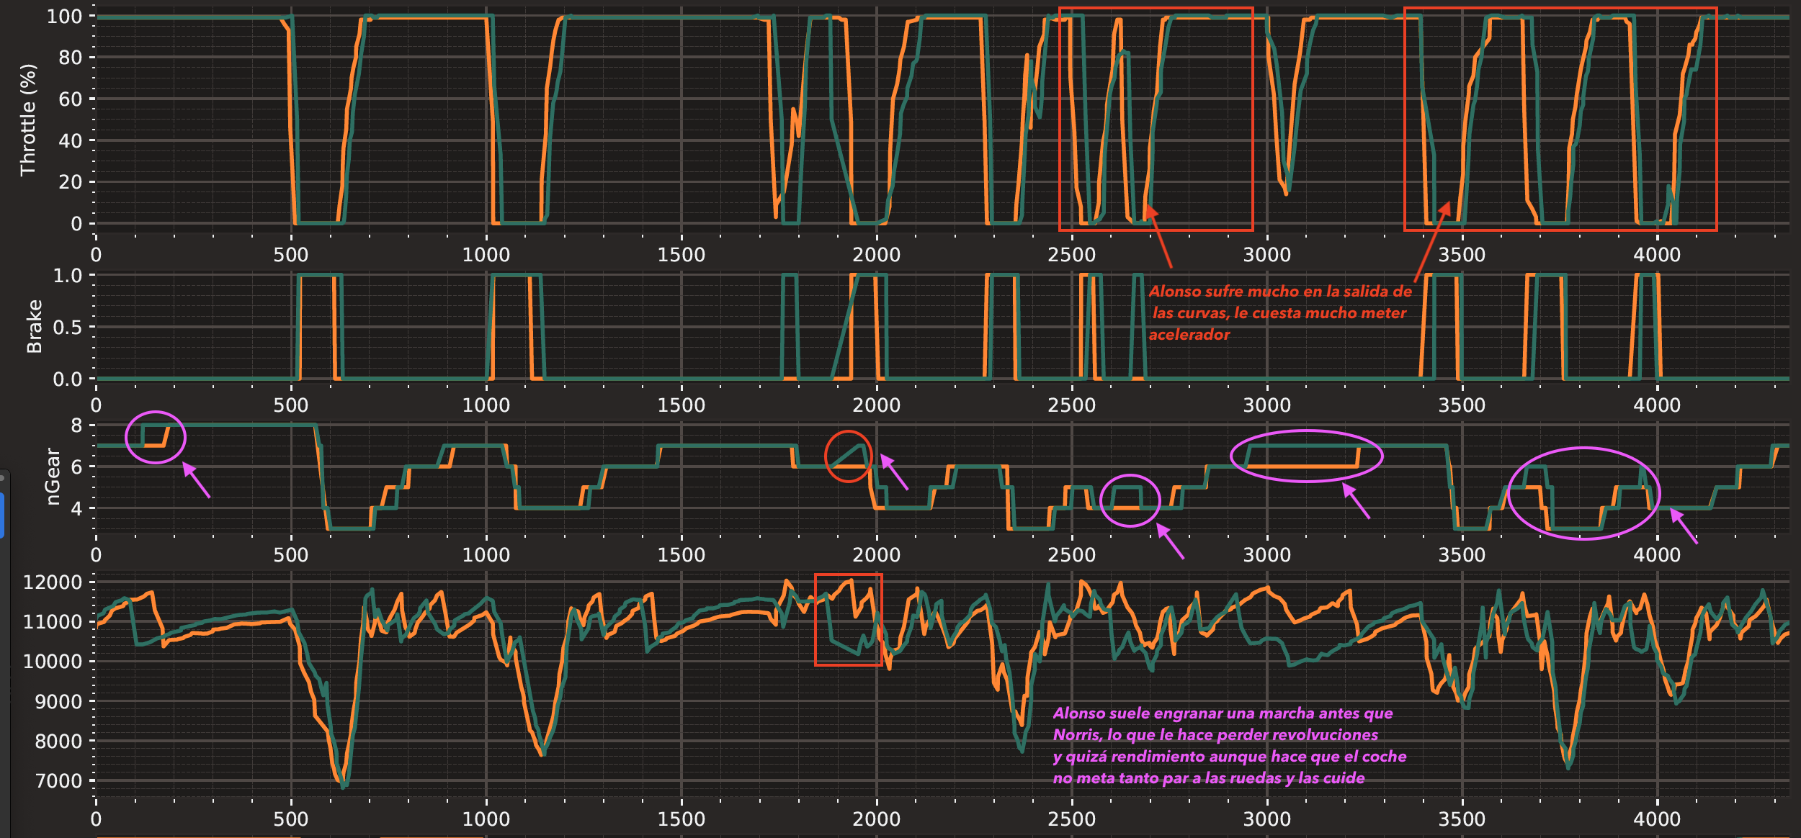Screen dimensions: 1801x838
Task: Click the "Brake" y-axis label
Action: (34, 327)
